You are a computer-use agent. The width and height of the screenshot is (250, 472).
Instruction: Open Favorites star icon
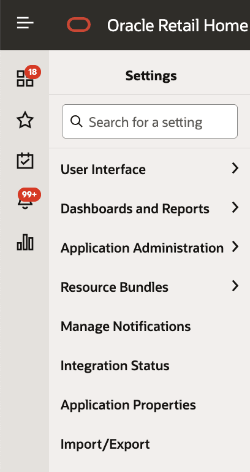point(25,120)
